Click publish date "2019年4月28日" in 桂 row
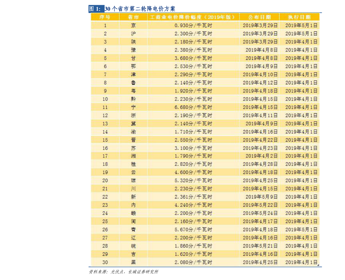345x280 pixels. [260, 164]
